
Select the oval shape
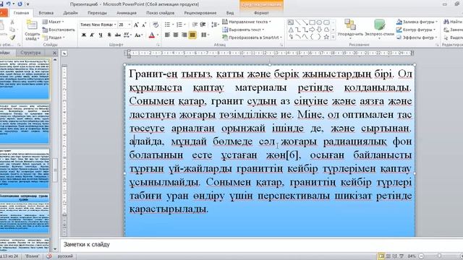[x=319, y=22]
